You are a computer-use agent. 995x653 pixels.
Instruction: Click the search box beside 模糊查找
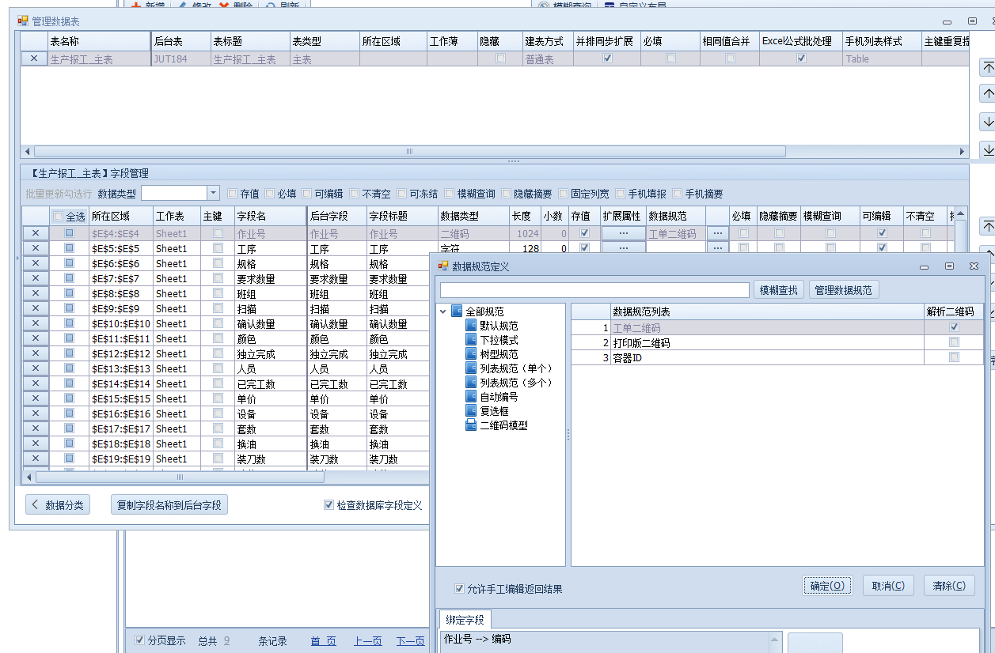(x=594, y=290)
